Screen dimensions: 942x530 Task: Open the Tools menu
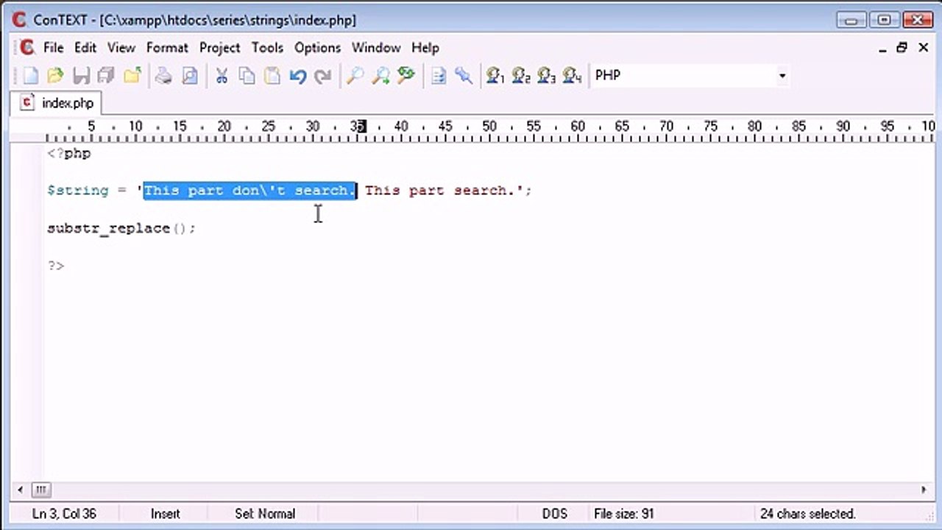pos(267,48)
